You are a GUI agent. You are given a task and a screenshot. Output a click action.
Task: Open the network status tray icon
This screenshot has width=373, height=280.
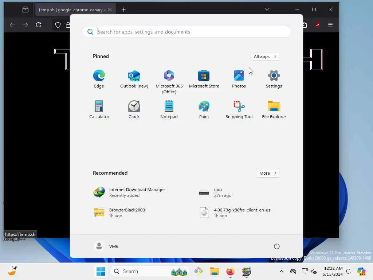pos(304,271)
